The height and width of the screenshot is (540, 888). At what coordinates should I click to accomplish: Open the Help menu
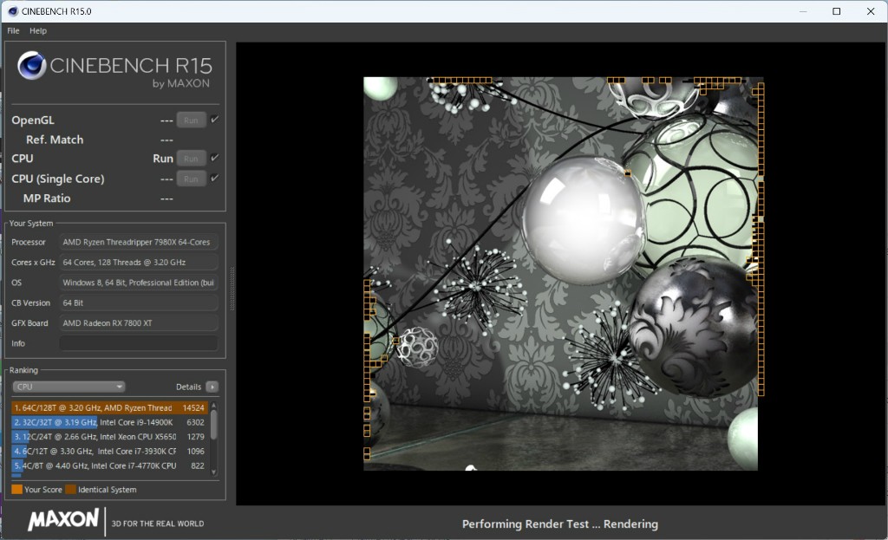coord(38,30)
